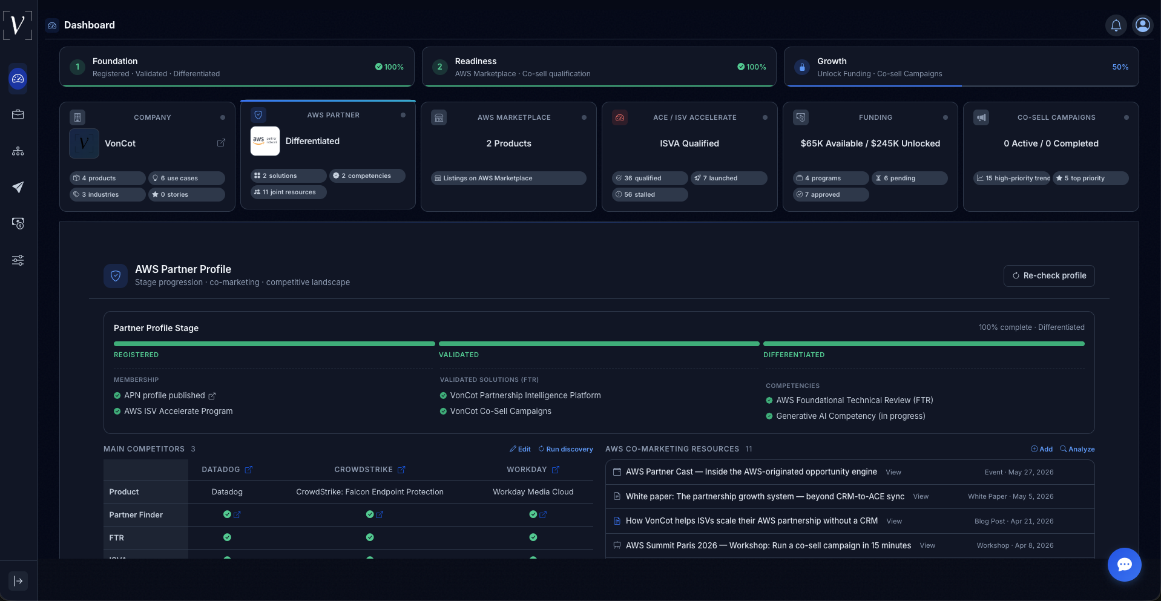This screenshot has height=601, width=1161.
Task: Click the 3 industries chip
Action: [107, 194]
